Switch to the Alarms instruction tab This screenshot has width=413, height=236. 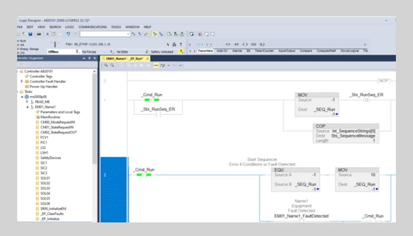point(237,51)
